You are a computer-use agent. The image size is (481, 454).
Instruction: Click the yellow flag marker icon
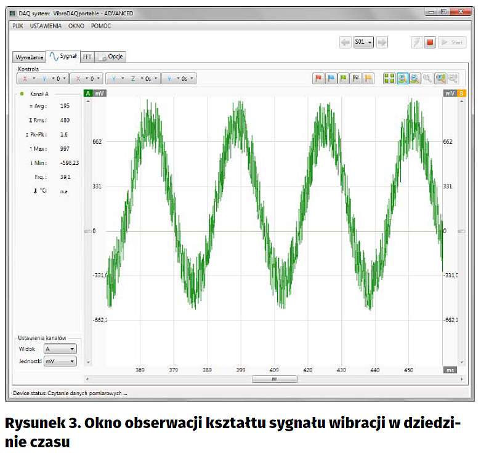click(368, 79)
